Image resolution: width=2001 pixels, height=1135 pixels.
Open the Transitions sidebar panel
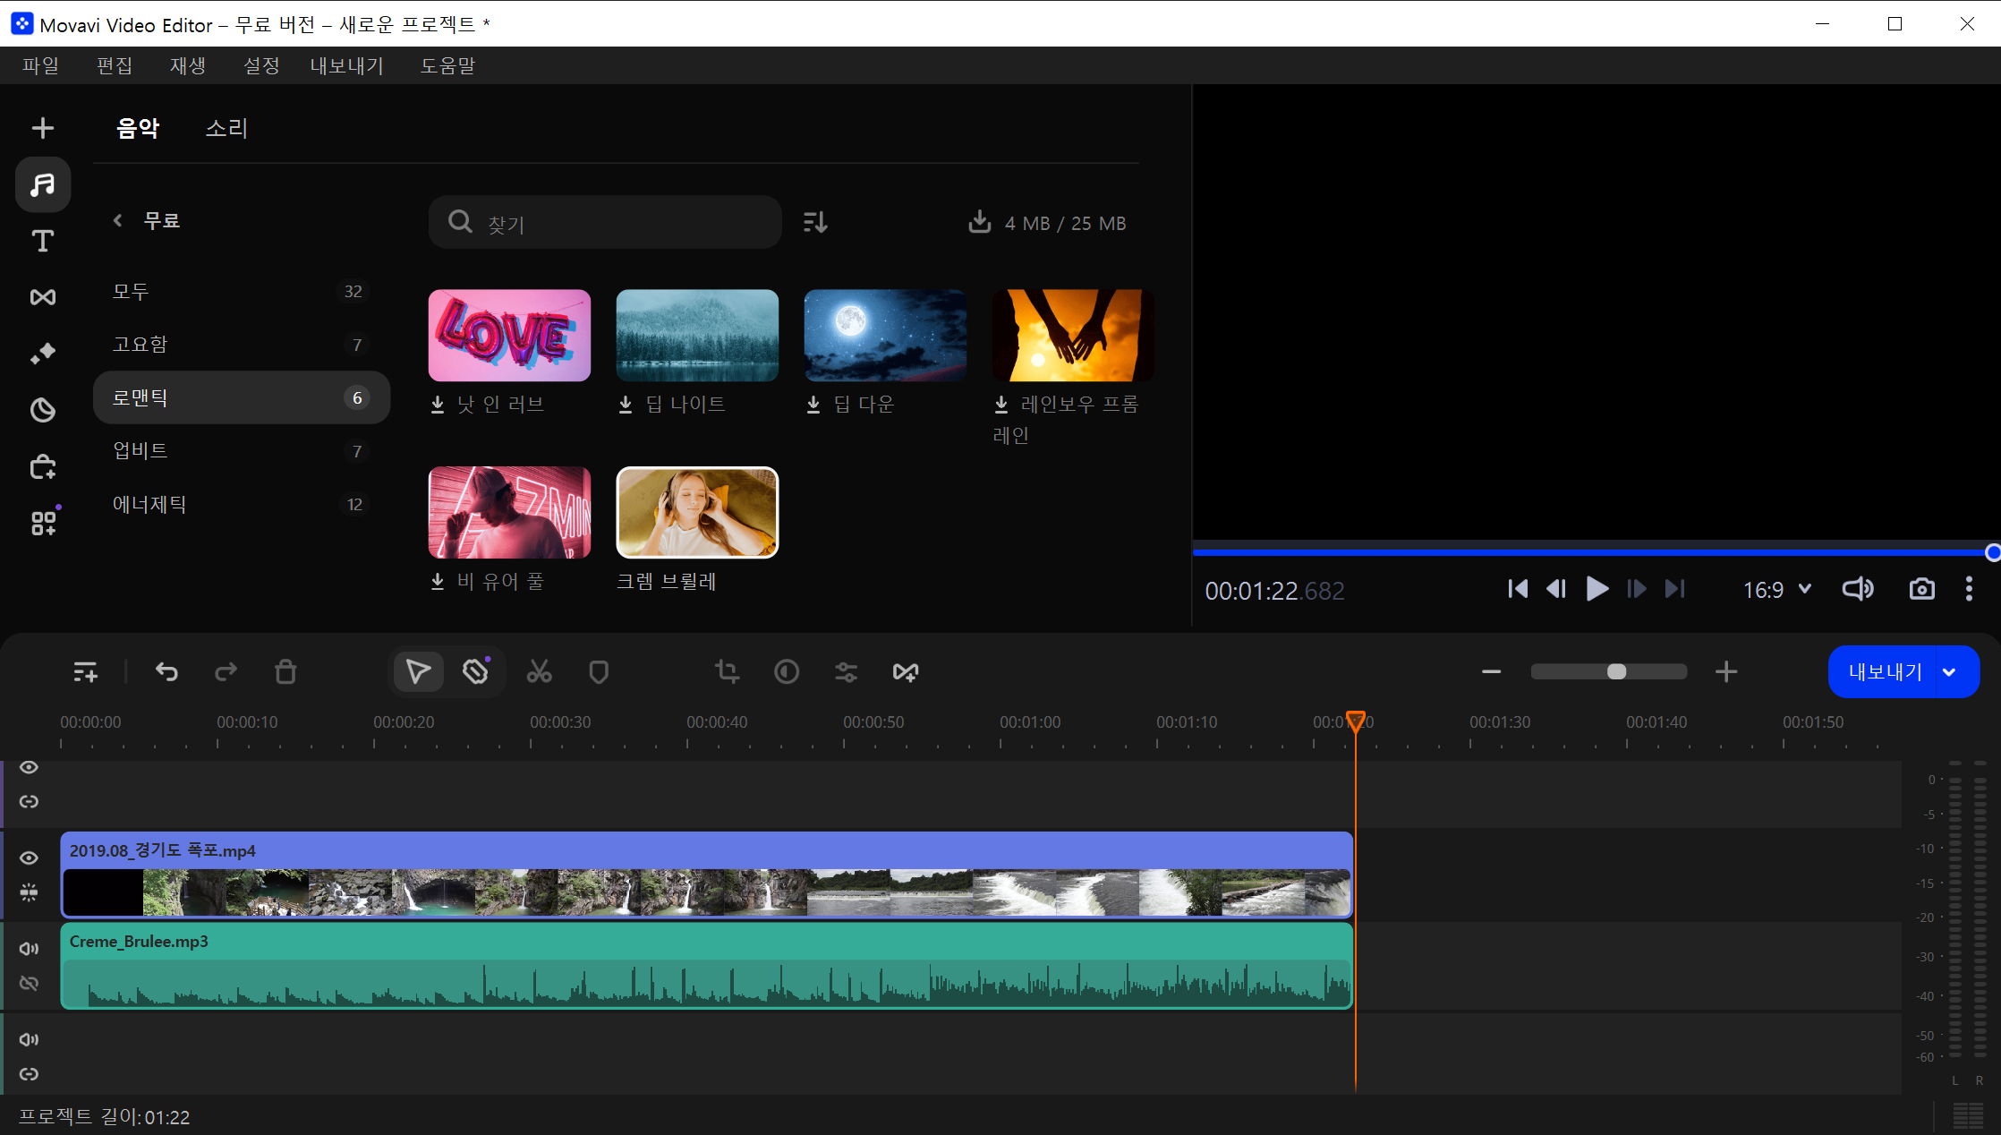[x=42, y=297]
